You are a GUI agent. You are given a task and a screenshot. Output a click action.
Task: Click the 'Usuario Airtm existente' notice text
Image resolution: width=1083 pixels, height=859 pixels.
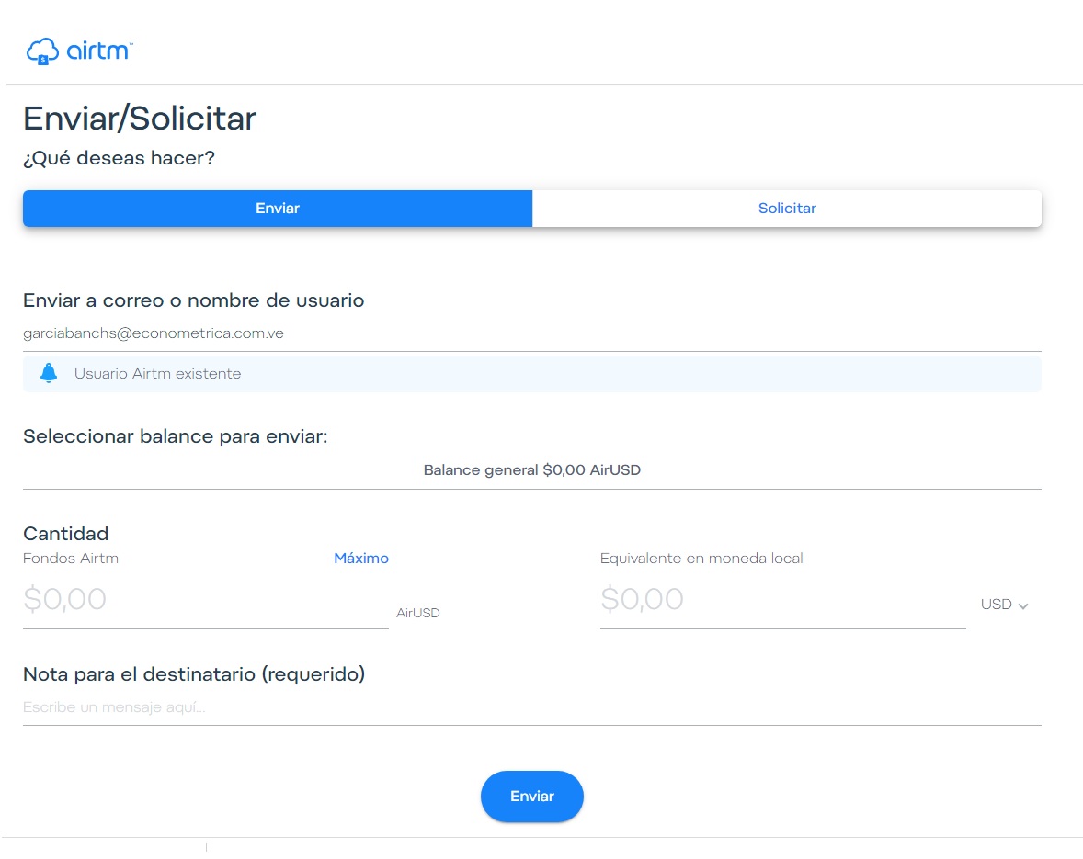click(157, 374)
